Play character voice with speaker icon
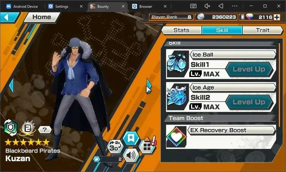 click(x=131, y=156)
